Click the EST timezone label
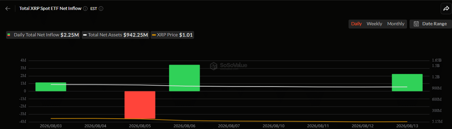Image resolution: width=452 pixels, height=129 pixels. 93,8
